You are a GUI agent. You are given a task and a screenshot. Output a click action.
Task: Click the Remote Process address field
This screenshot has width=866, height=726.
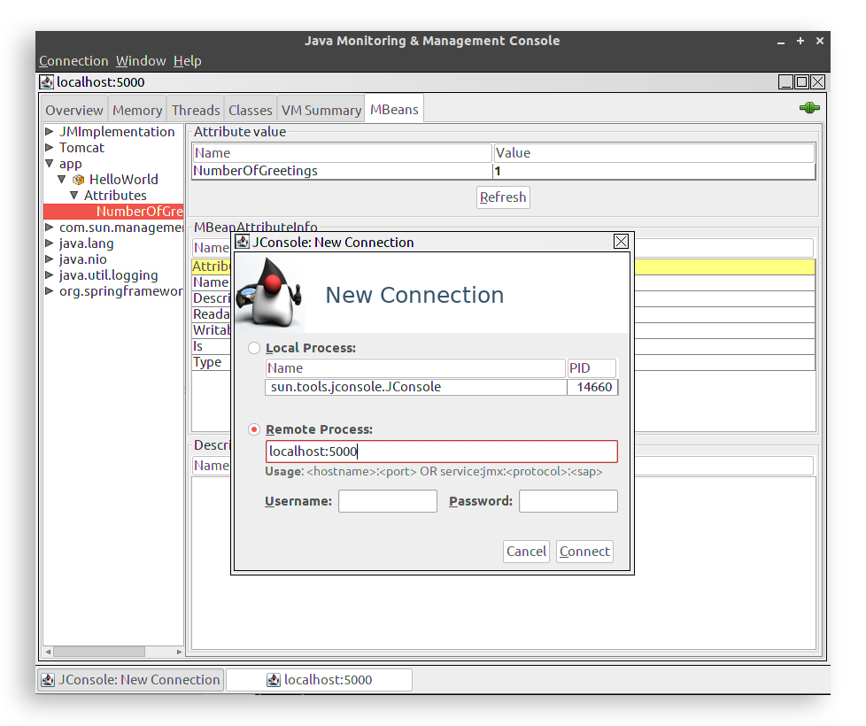click(x=441, y=452)
